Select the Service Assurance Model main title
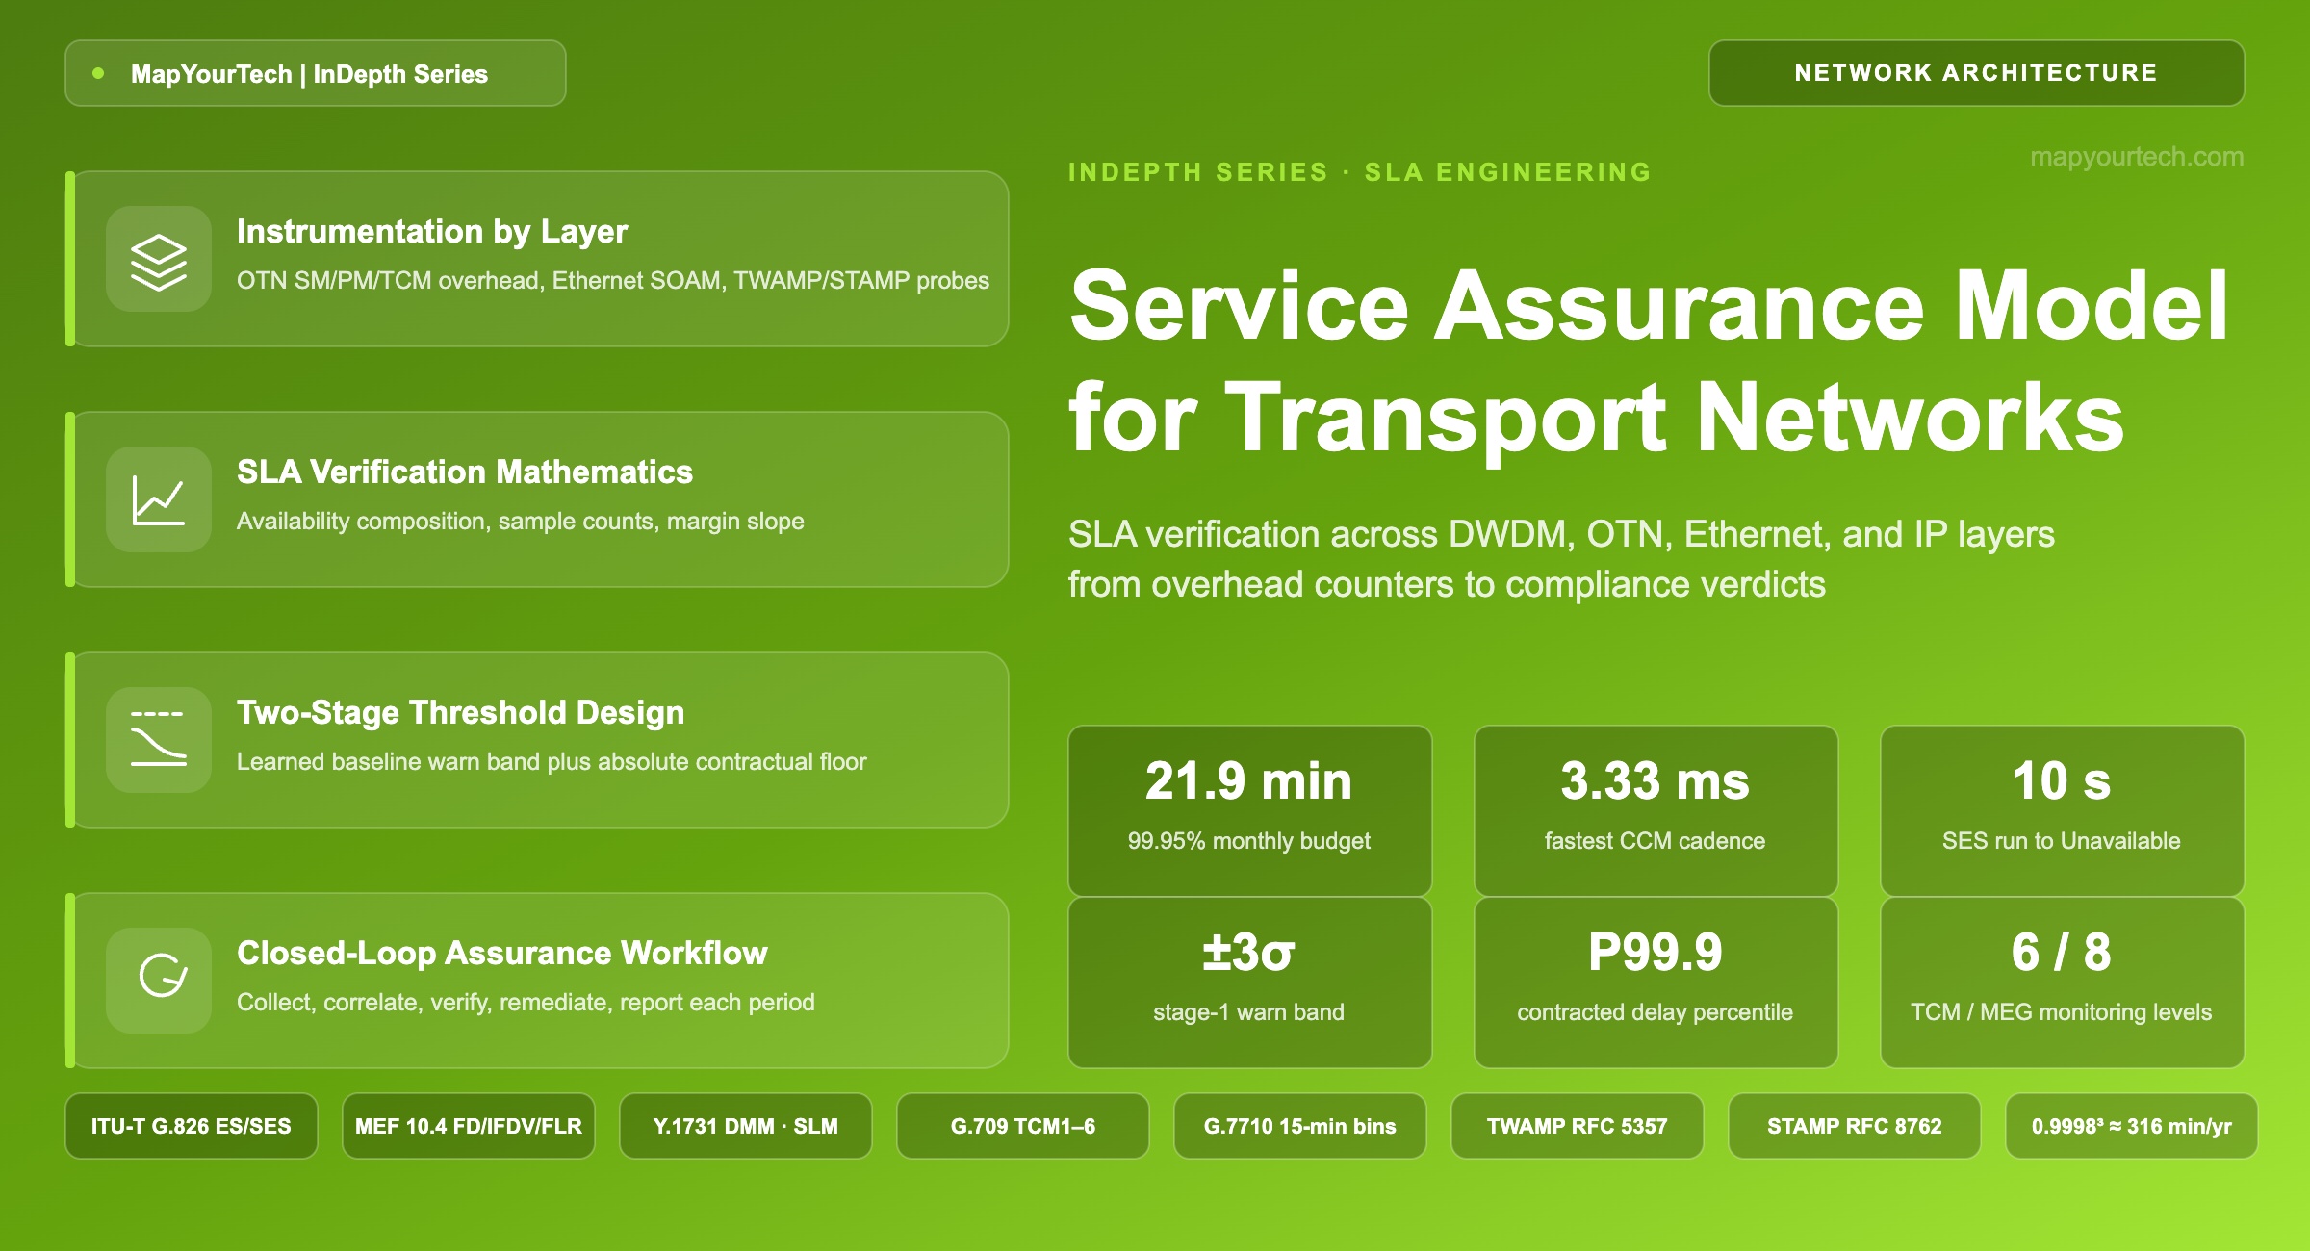 pyautogui.click(x=1649, y=306)
